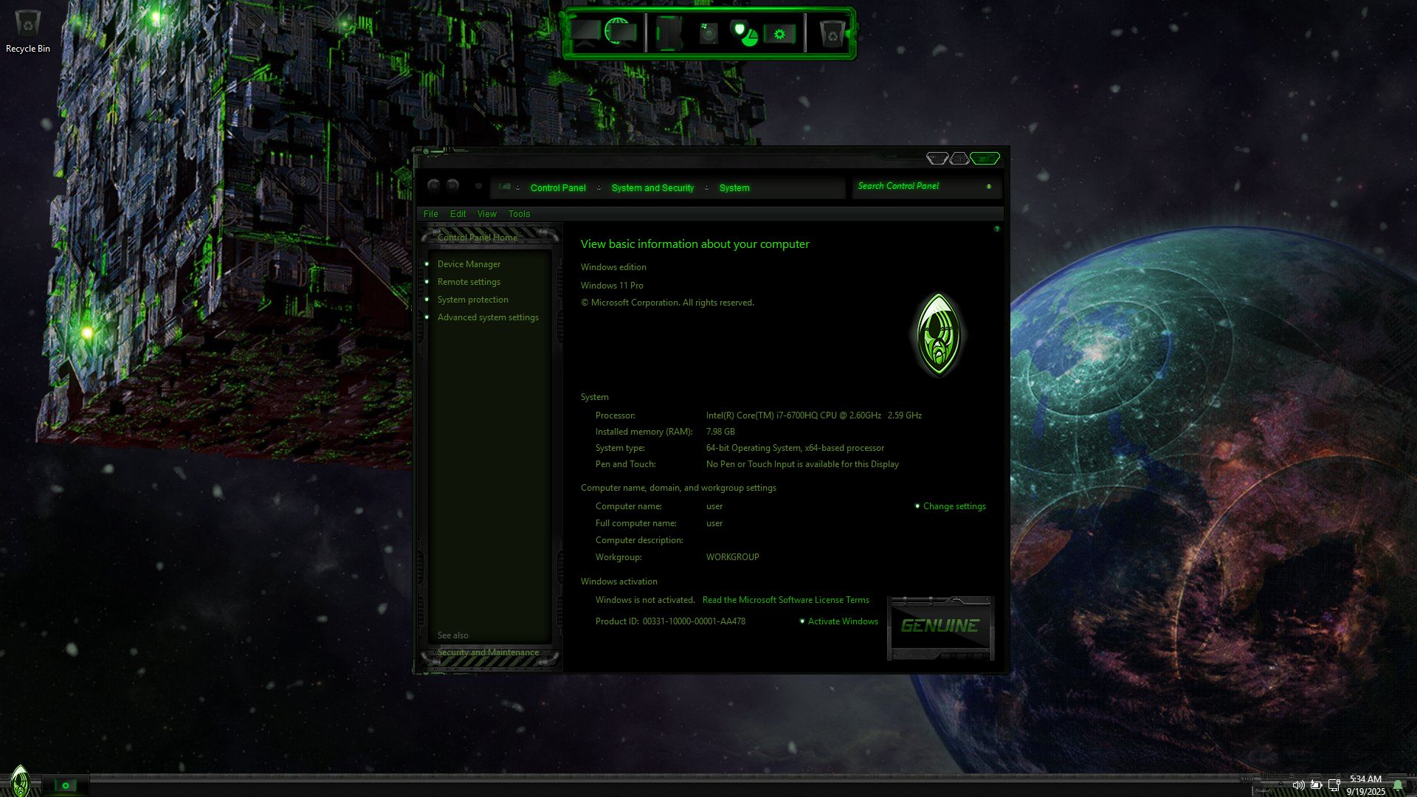Image resolution: width=1417 pixels, height=797 pixels.
Task: Click the help question mark icon
Action: tap(996, 230)
